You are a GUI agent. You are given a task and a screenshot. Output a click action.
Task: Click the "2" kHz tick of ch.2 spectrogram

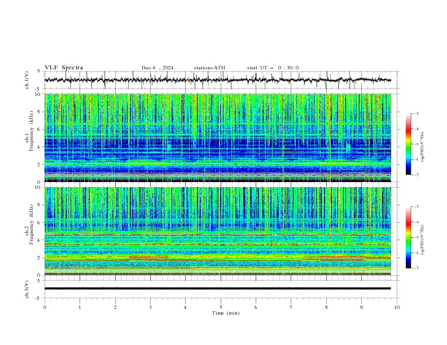click(40, 258)
